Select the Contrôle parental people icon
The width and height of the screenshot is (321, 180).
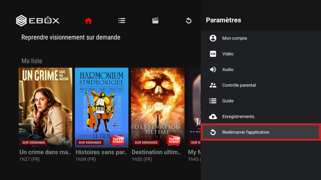[x=213, y=85]
